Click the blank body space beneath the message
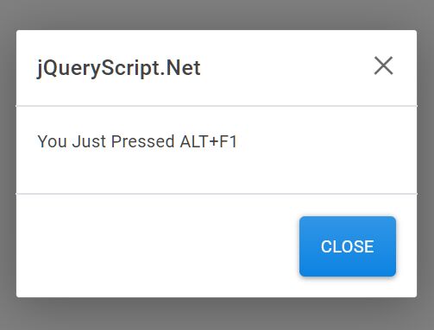Viewport: 434px width, 330px height. point(217,171)
